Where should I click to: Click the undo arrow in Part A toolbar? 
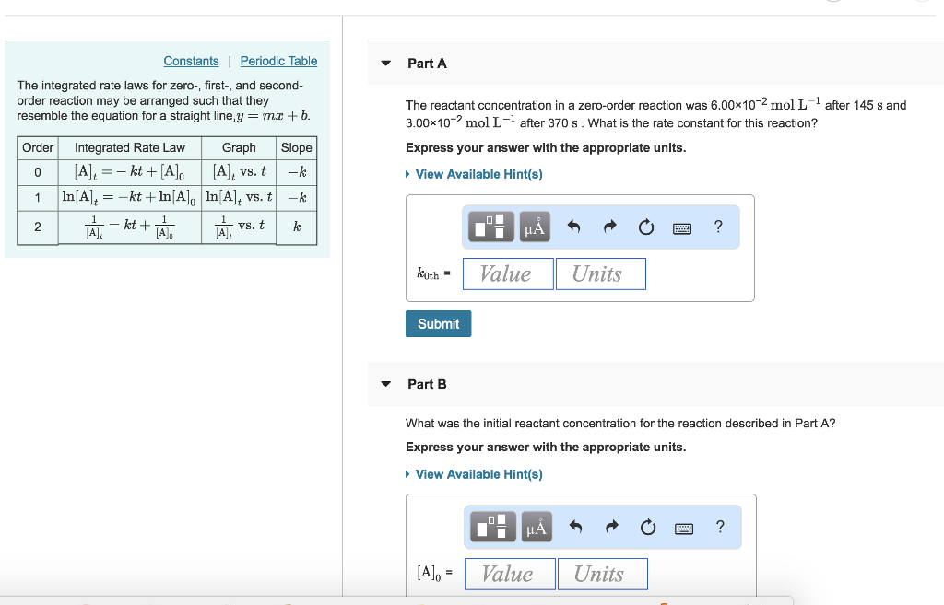coord(572,227)
